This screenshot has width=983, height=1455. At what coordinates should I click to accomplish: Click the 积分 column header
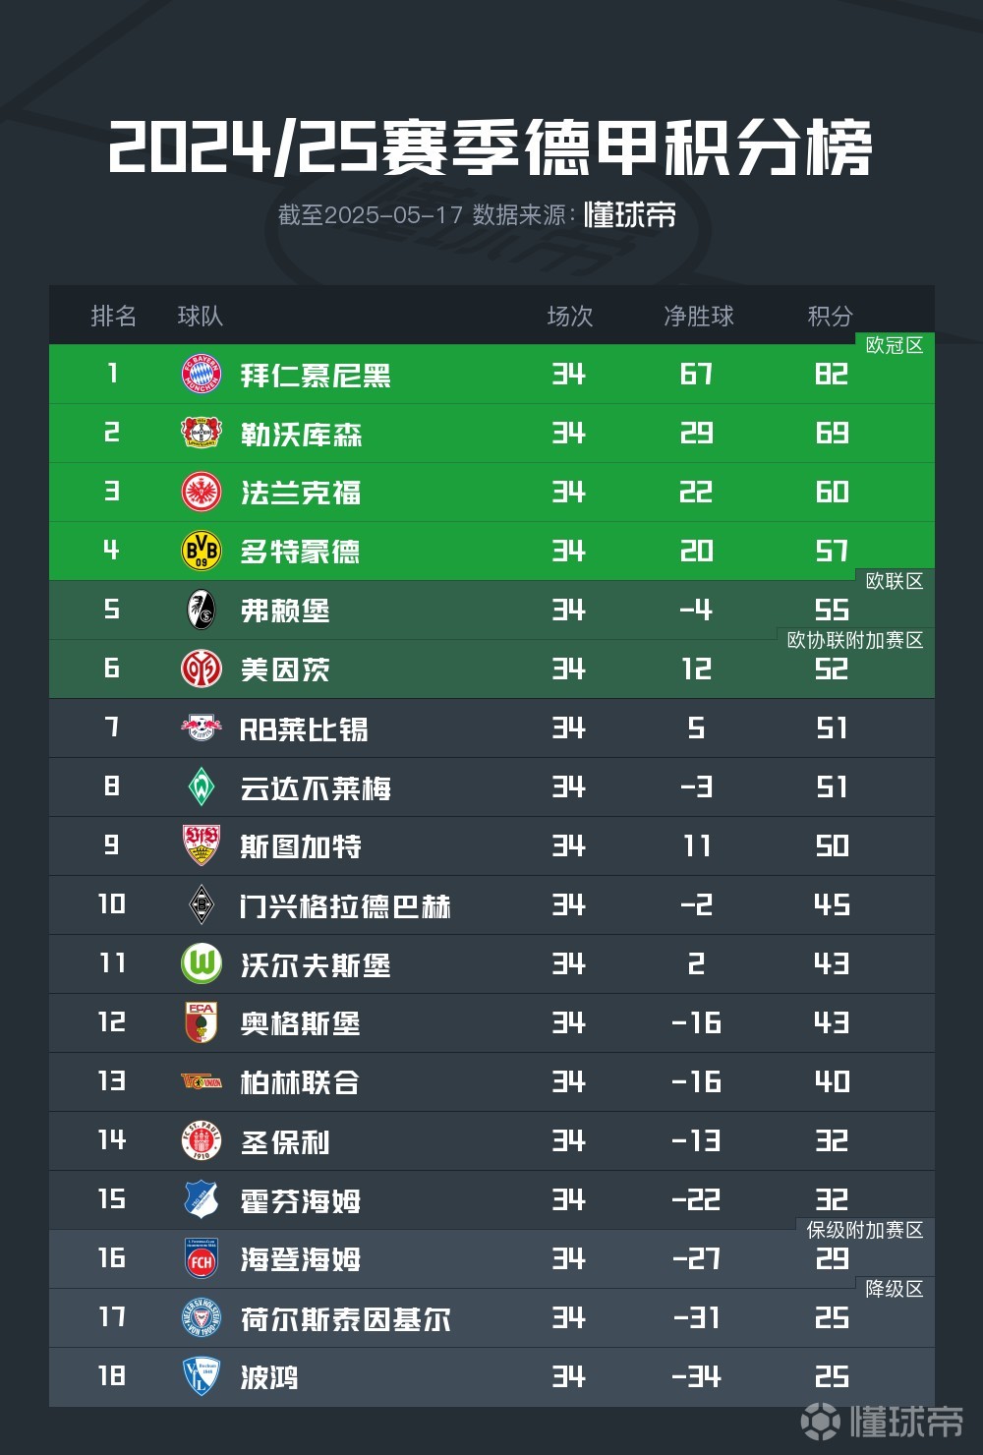point(830,316)
